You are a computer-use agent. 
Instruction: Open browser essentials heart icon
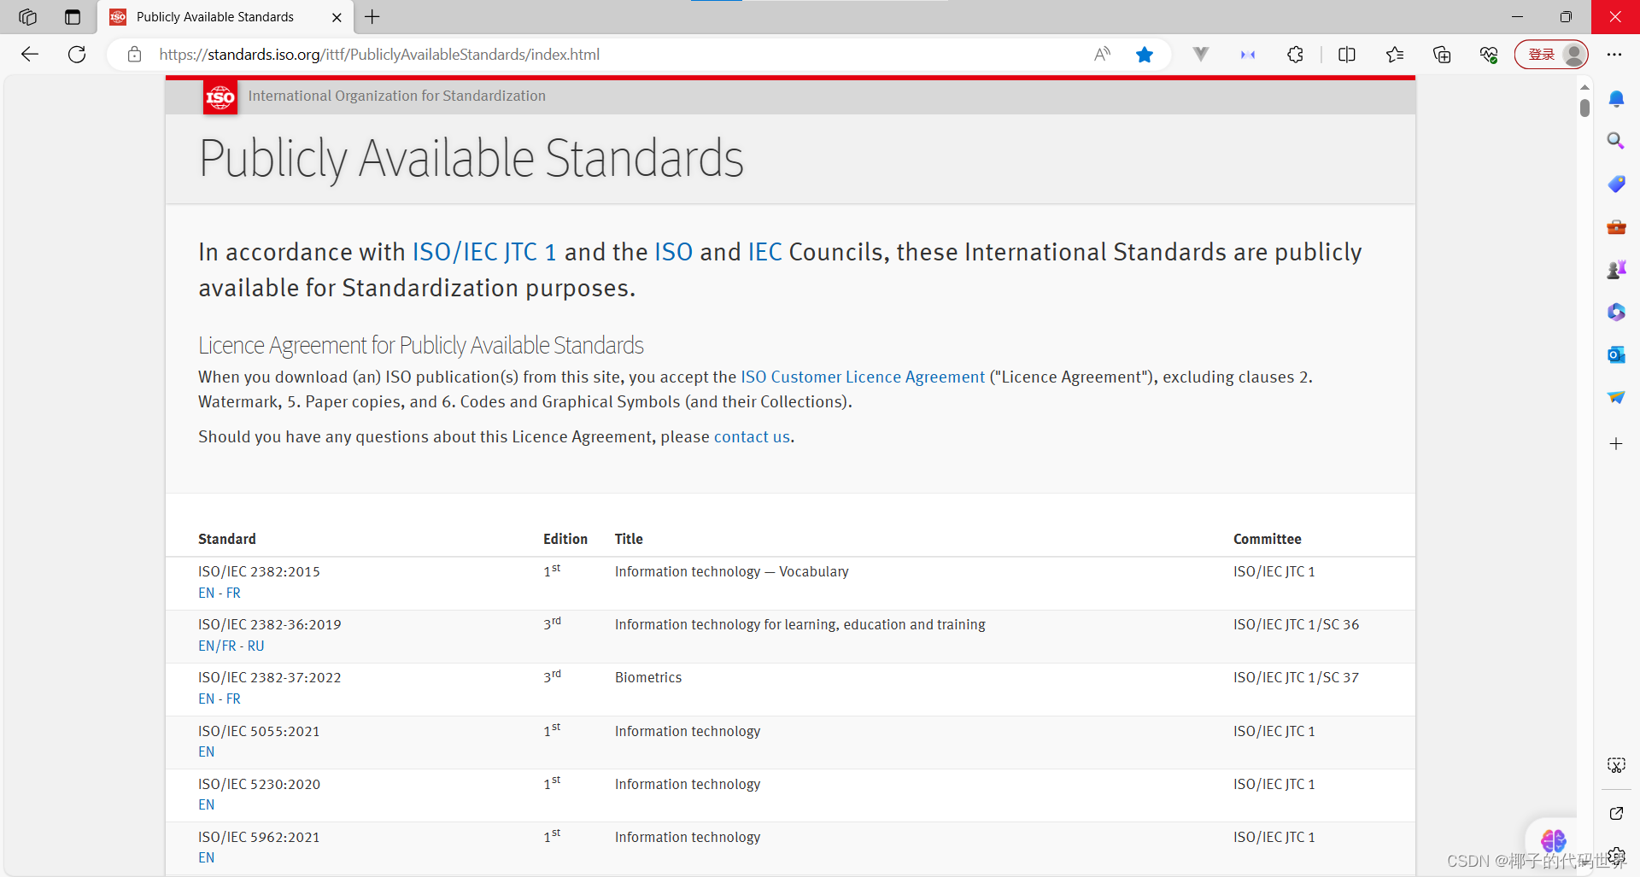(x=1489, y=55)
